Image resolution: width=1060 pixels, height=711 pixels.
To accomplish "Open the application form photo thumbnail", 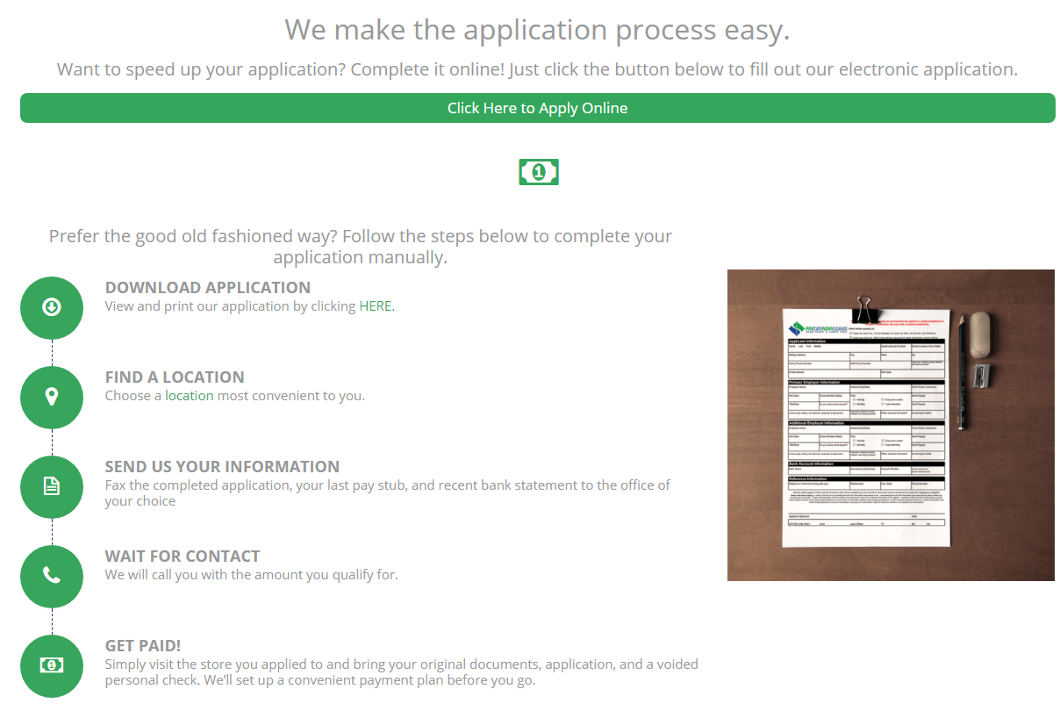I will [891, 425].
